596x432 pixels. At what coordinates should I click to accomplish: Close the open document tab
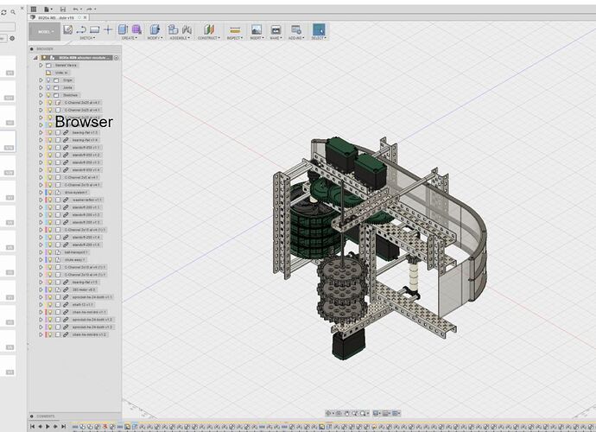[86, 17]
